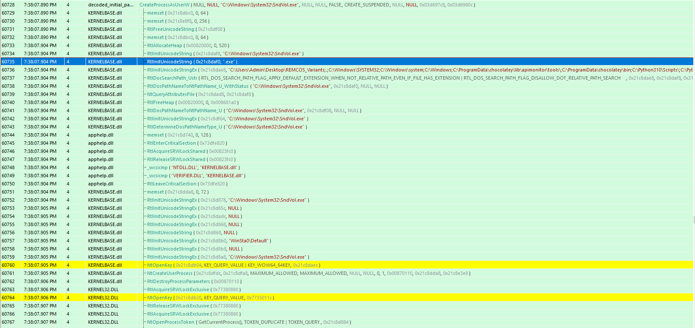The height and width of the screenshot is (328, 695).
Task: Select the NtOpenProcessToken call row
Action: 170,322
